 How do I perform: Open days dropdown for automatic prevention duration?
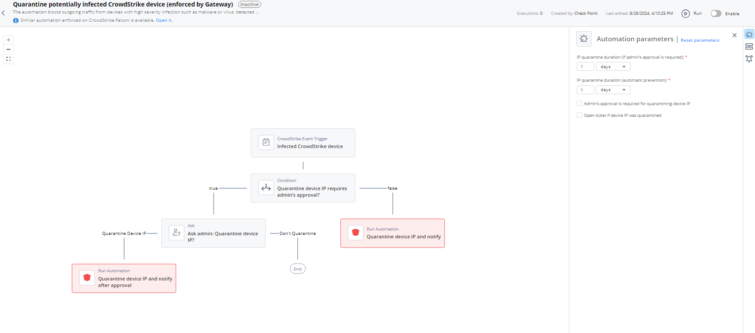613,90
